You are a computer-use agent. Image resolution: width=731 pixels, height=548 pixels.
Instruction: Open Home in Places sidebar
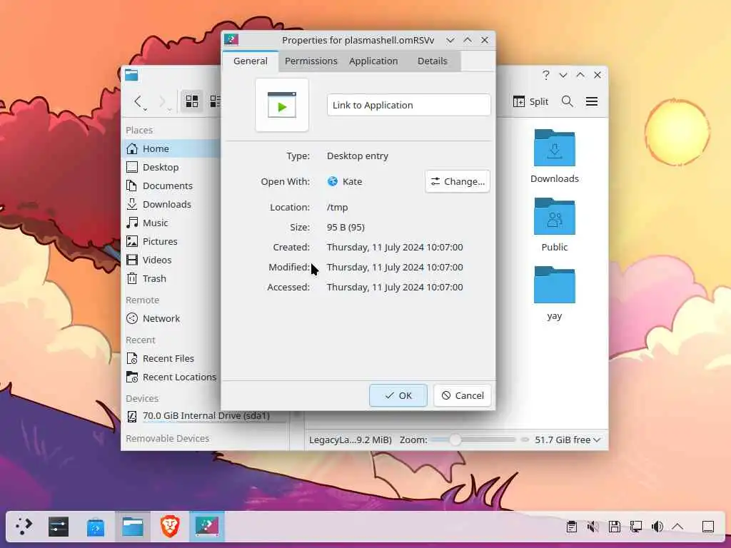tap(171, 148)
